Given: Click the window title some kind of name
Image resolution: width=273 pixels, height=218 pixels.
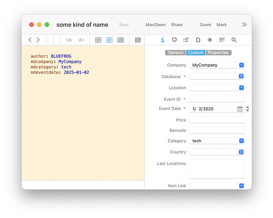Looking at the screenshot, I should [x=82, y=25].
